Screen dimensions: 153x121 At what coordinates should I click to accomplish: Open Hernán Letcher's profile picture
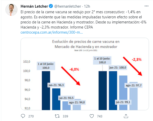[11, 10]
